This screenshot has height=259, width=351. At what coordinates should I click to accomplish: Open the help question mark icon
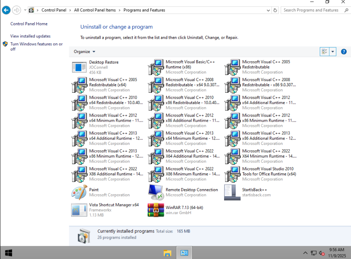344,52
